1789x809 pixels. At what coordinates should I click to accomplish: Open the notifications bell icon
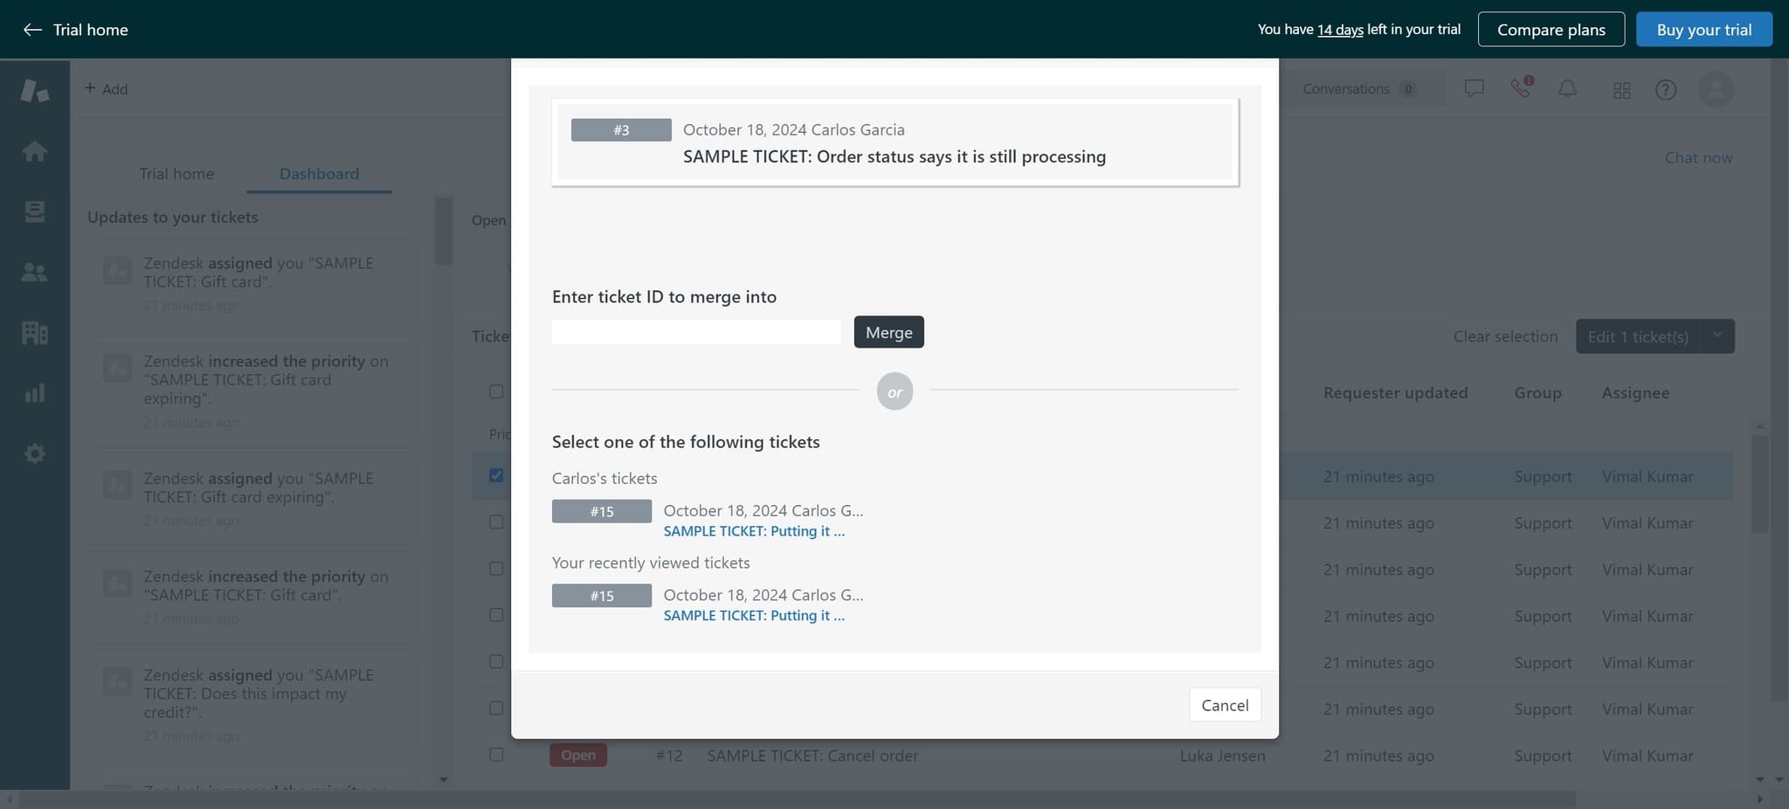coord(1567,88)
